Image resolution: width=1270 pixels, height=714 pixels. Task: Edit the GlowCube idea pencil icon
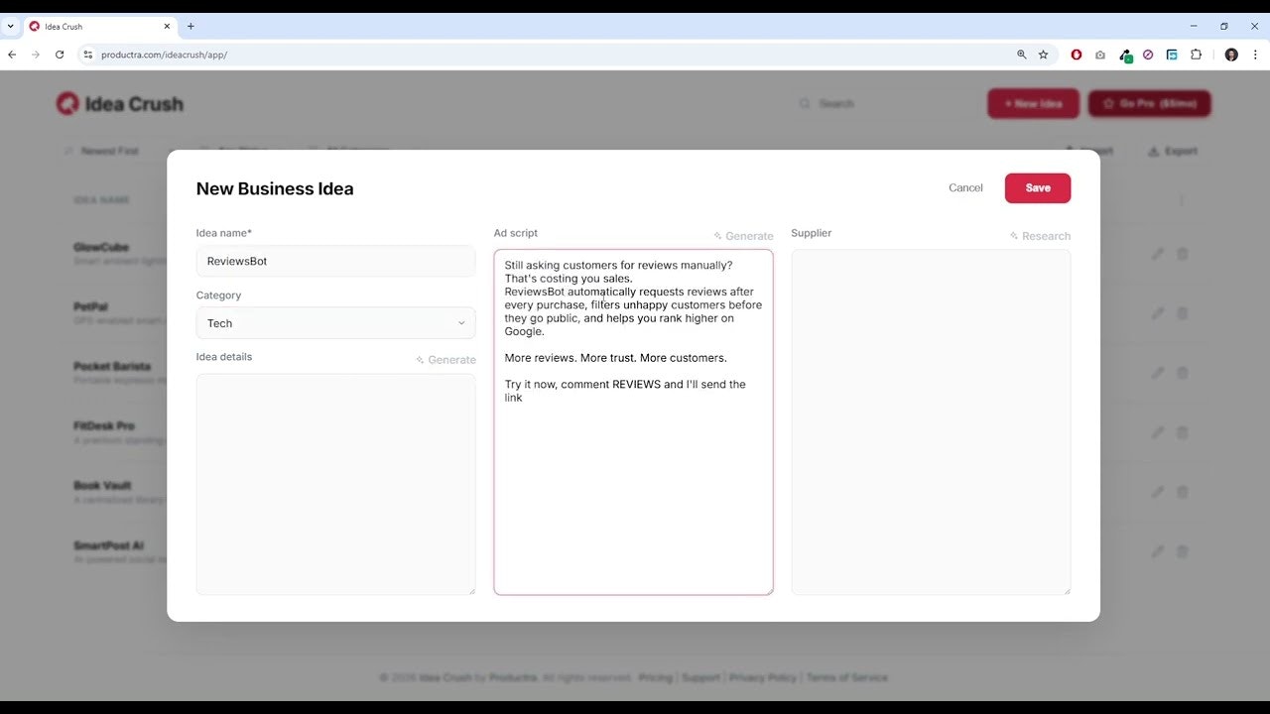click(x=1157, y=254)
